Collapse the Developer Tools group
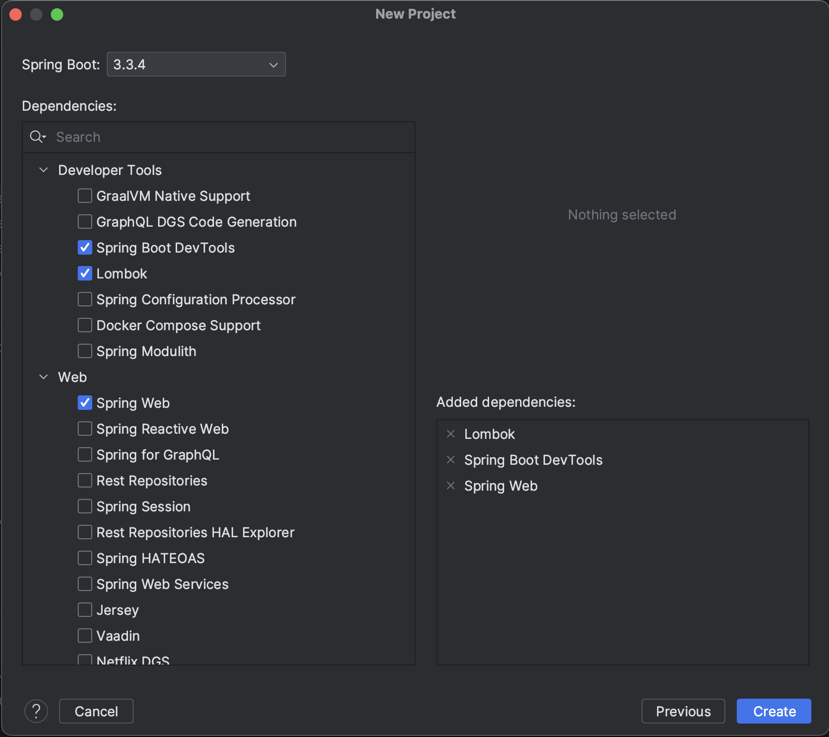This screenshot has width=829, height=737. [x=44, y=170]
